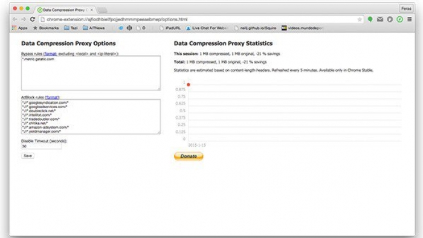Select the Data Compression Proxy tab
Screen dimensions: 423x238
(65, 10)
